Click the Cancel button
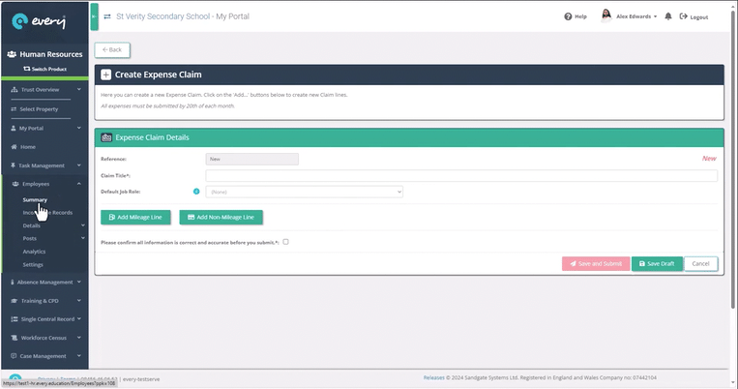 [700, 264]
